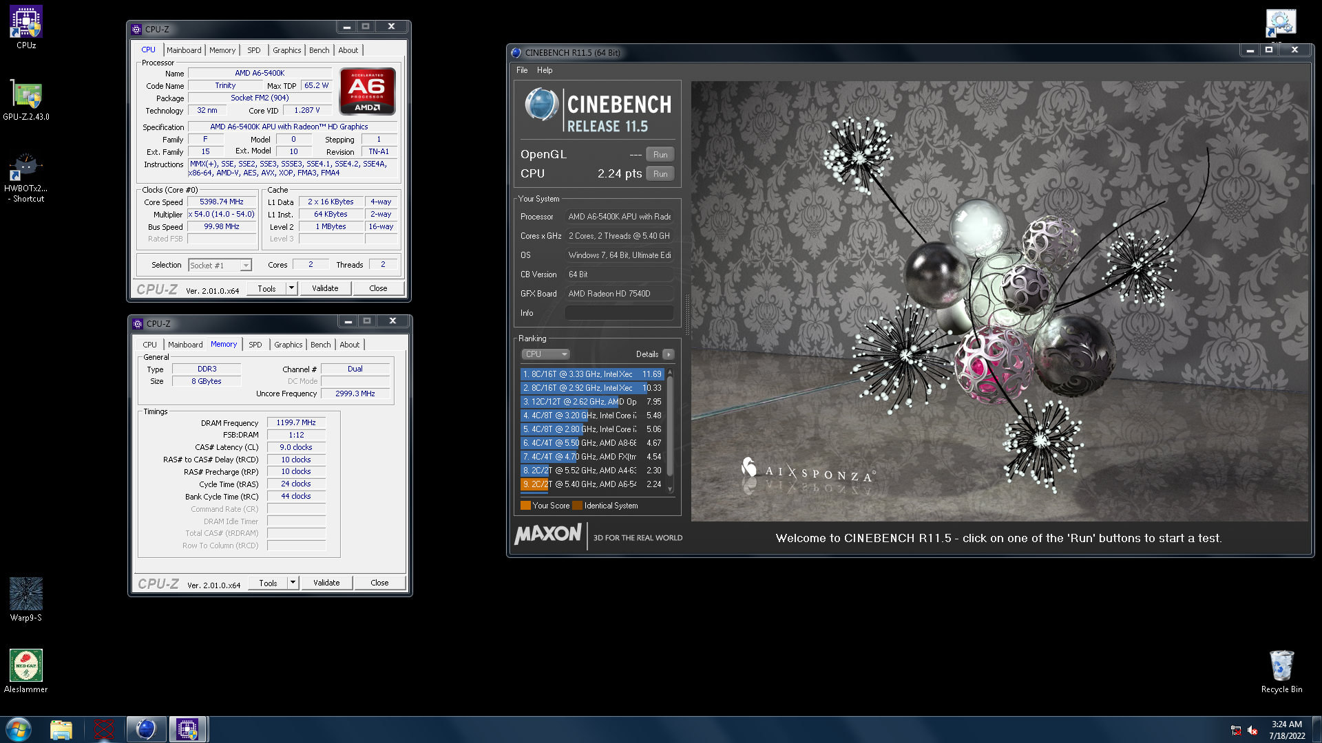
Task: Click Tools button in upper CPU-Z
Action: click(x=266, y=288)
